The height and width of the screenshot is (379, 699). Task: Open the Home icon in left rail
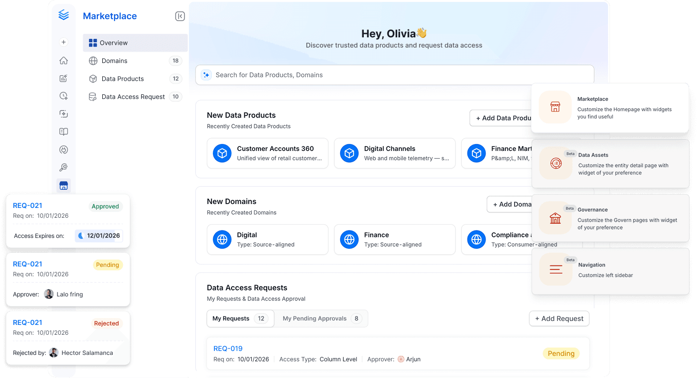[x=63, y=60]
